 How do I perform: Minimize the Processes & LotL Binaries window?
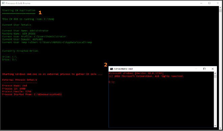[201, 3]
